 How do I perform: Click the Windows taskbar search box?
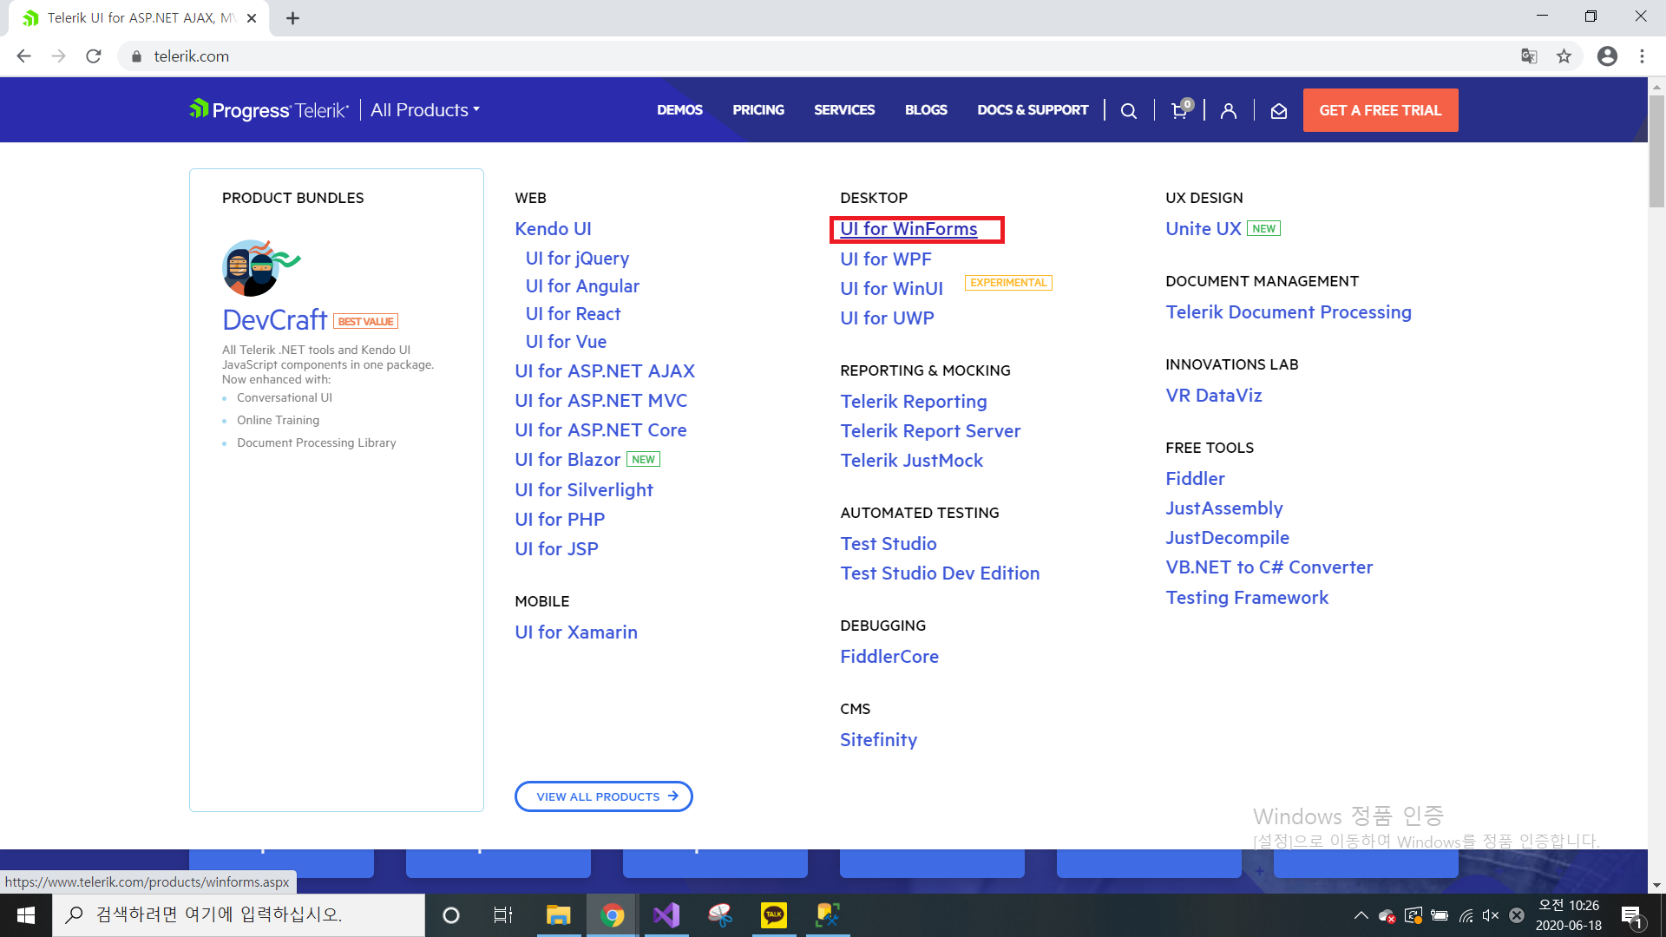(x=239, y=914)
